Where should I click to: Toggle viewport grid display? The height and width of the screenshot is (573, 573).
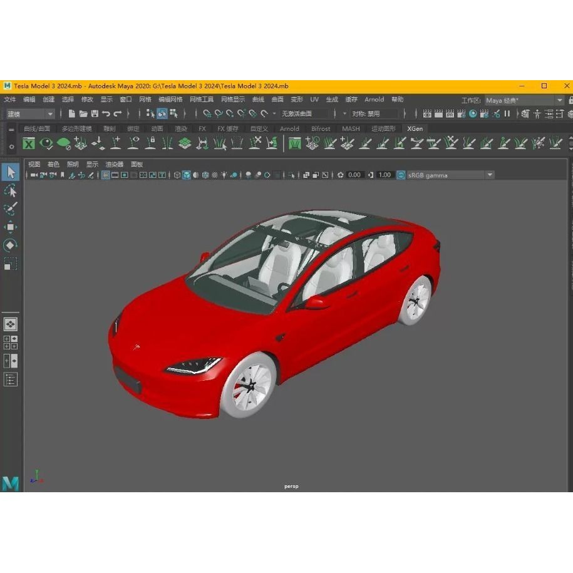105,175
